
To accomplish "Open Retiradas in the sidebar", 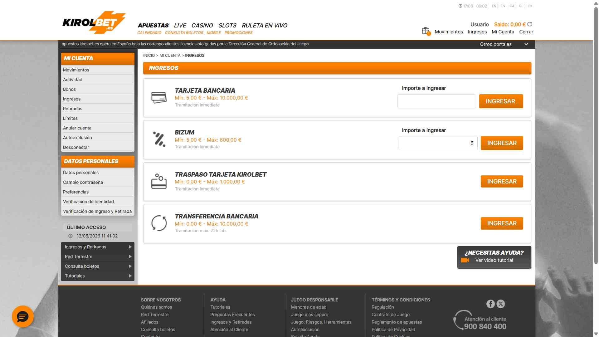I will [98, 109].
